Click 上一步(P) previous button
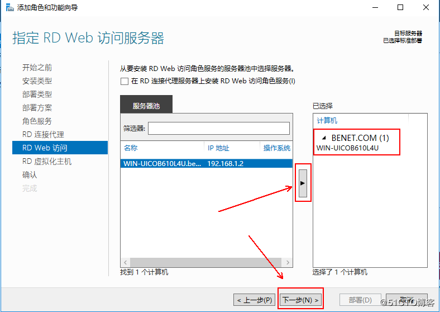This screenshot has width=440, height=312. [x=254, y=300]
